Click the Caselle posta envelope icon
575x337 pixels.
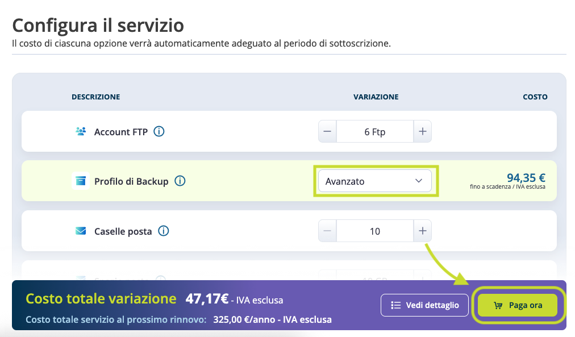[81, 231]
